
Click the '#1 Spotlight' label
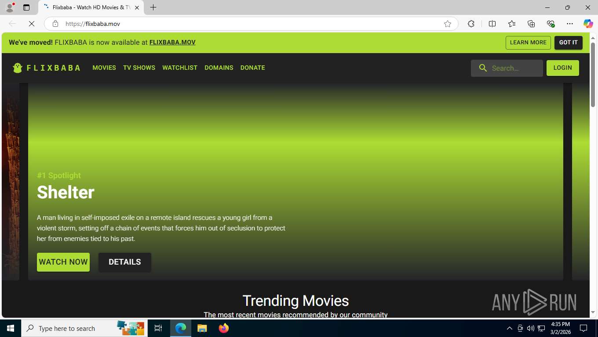click(59, 176)
